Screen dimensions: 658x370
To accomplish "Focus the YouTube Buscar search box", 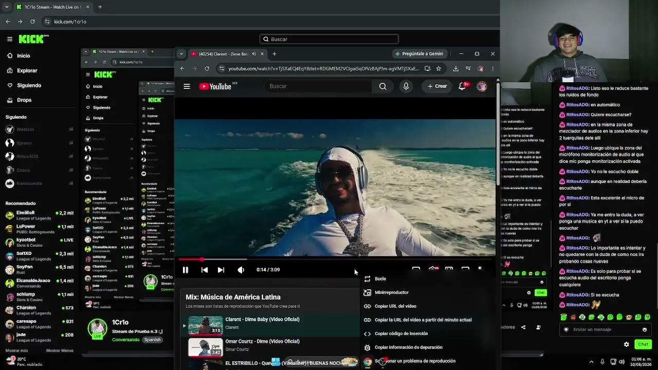I will click(x=319, y=86).
